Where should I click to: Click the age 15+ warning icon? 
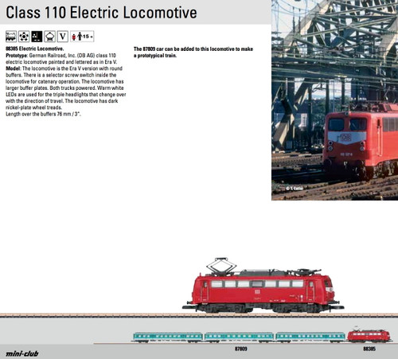click(x=82, y=37)
